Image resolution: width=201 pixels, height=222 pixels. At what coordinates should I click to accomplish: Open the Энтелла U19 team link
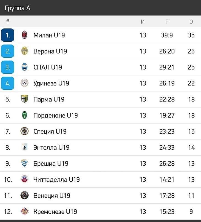(x=51, y=148)
